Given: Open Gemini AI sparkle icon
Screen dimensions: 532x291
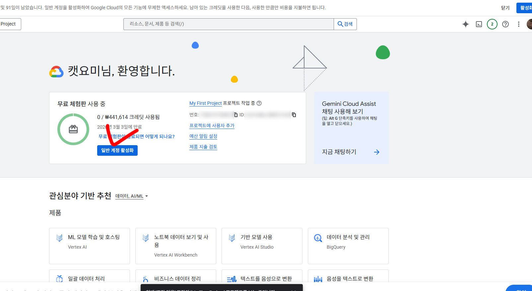Looking at the screenshot, I should (466, 24).
